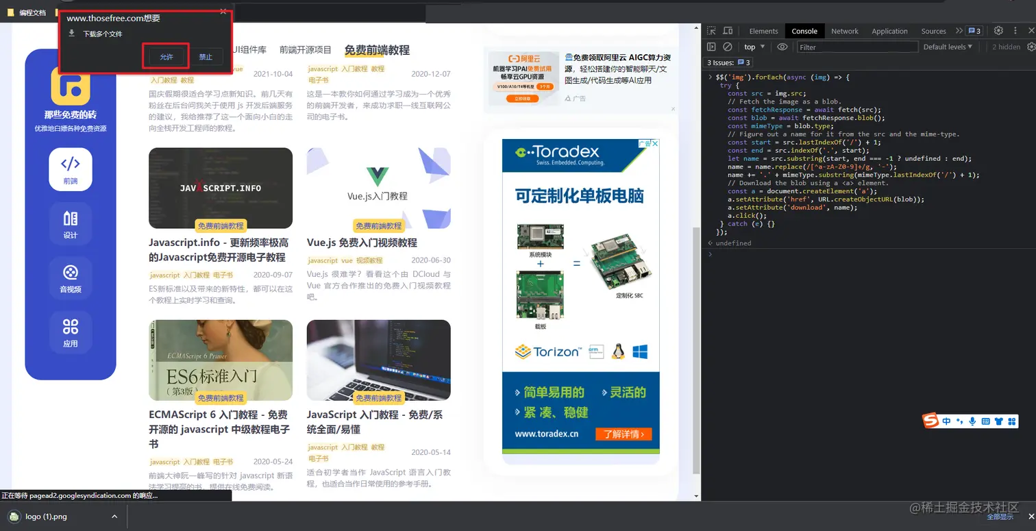Open the logo (1).png download options arrow

tap(114, 516)
